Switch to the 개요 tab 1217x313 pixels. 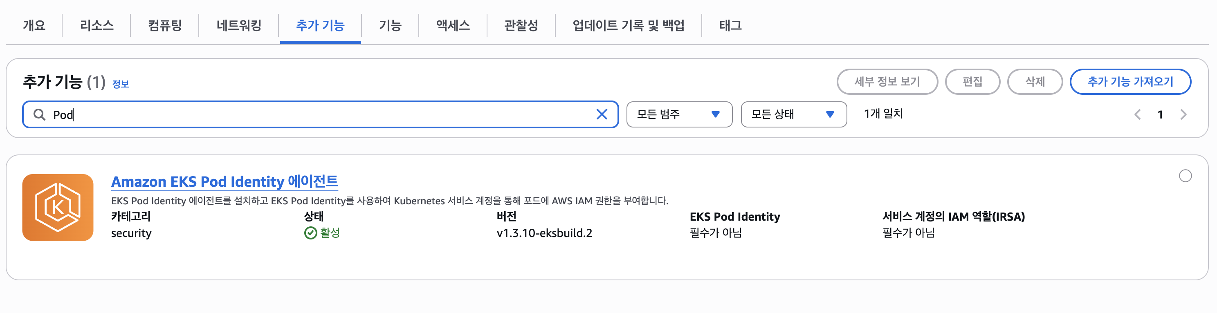[34, 25]
